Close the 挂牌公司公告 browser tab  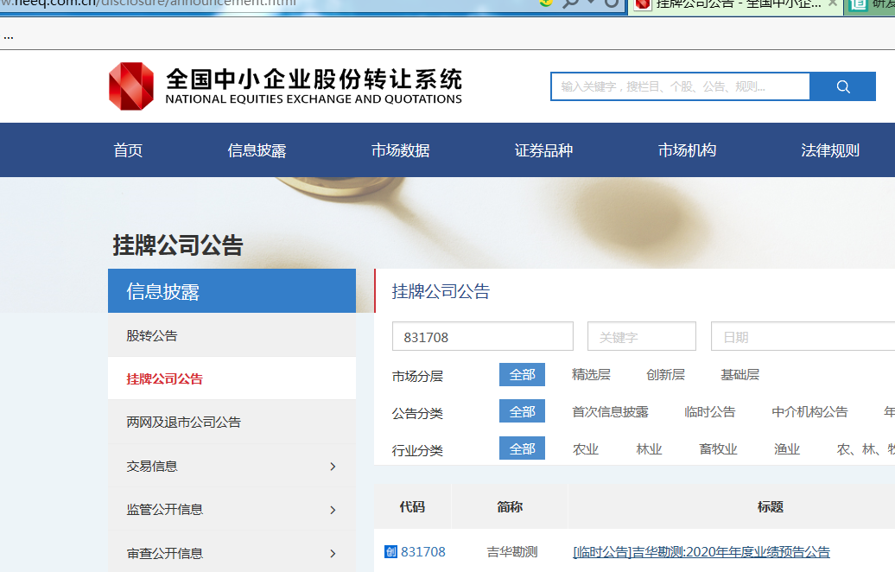pyautogui.click(x=833, y=3)
